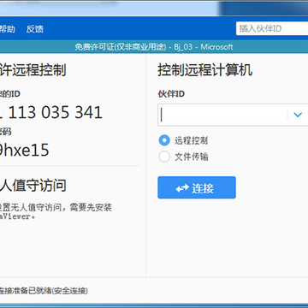Select the 文件传输 radio button
This screenshot has width=308, height=308.
click(x=164, y=157)
